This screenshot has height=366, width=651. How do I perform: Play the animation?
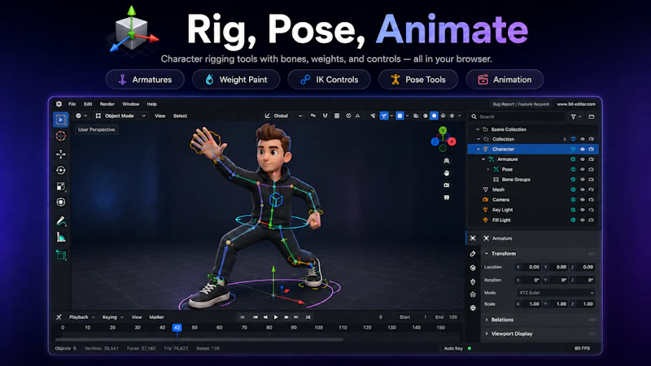276,317
